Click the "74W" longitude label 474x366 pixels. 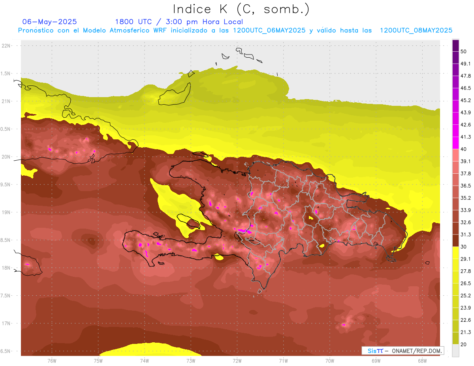tap(145, 360)
